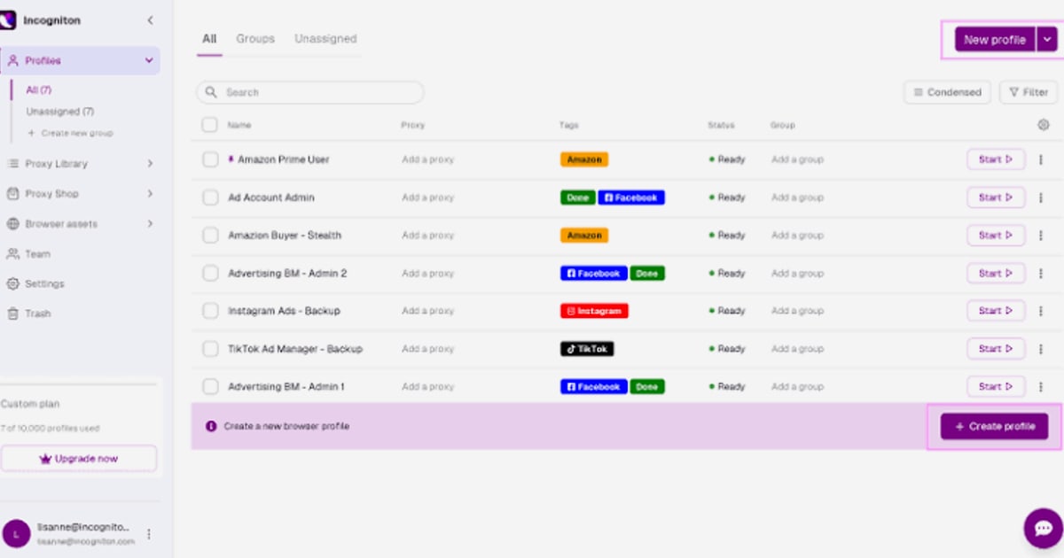Click the Facebook tag on Advertising BM - Admin 1
Viewport: 1064px width, 558px height.
pos(594,387)
